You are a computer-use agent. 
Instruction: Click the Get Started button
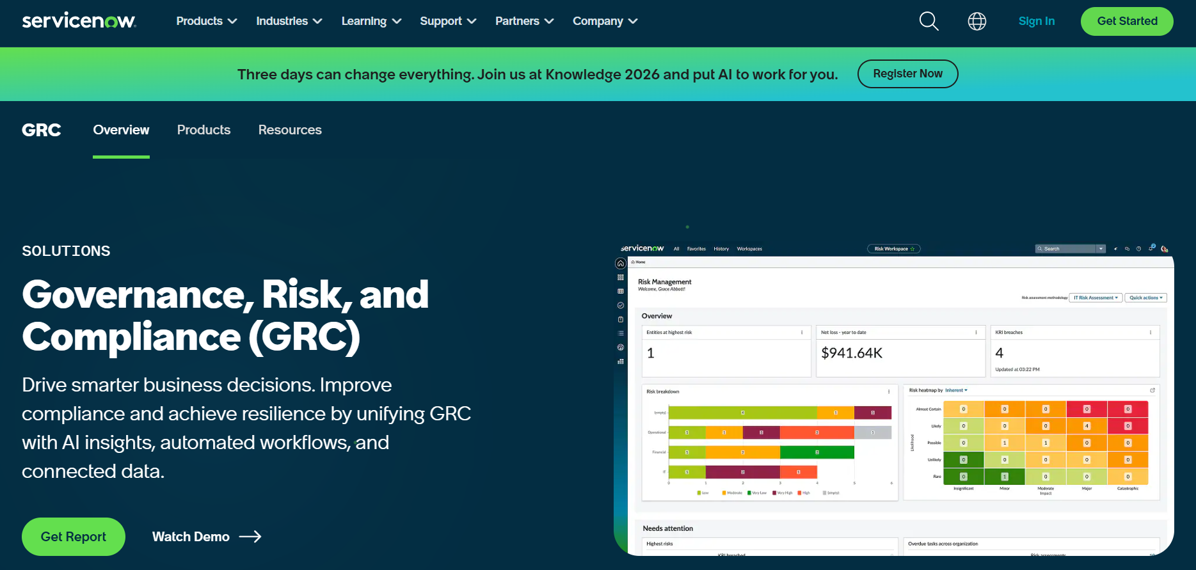tap(1127, 21)
